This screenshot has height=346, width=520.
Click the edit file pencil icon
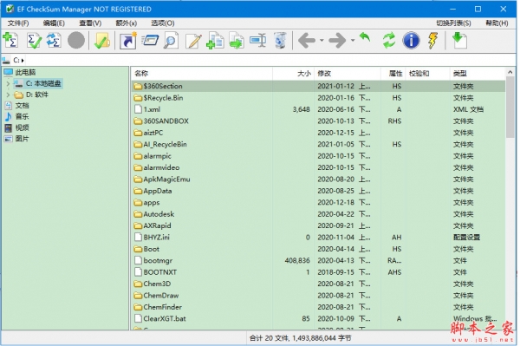coord(193,41)
